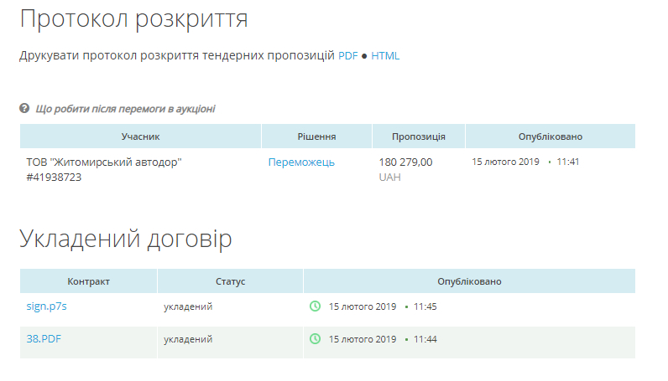Open the HTML version of the protocol

[385, 56]
